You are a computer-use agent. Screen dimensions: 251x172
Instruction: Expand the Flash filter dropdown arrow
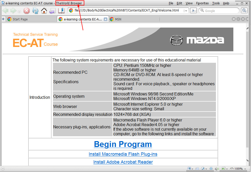[206, 169]
